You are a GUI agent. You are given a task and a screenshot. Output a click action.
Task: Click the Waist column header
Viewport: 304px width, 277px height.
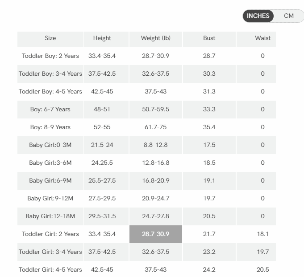click(262, 38)
